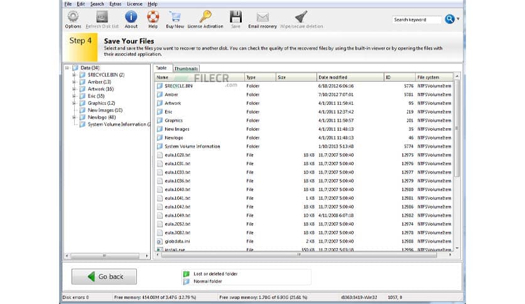Click the file table vertical scrollbar

tap(457, 129)
